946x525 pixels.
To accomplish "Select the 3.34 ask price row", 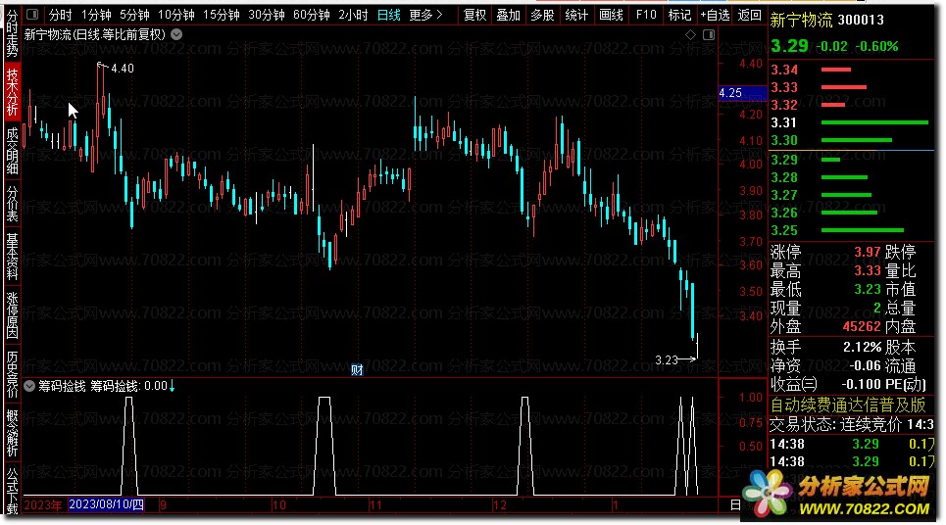I will pos(852,70).
